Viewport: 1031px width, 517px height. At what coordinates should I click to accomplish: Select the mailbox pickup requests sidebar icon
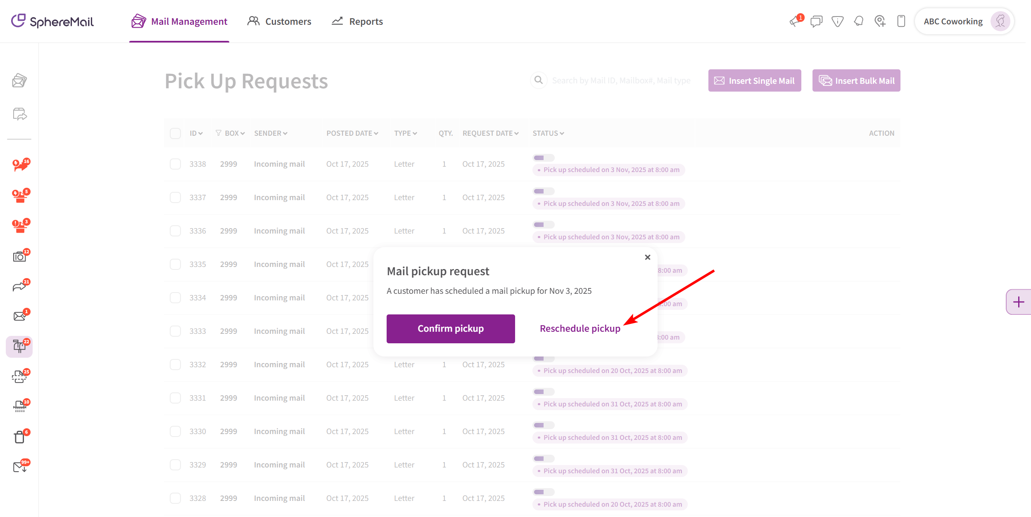coord(19,346)
